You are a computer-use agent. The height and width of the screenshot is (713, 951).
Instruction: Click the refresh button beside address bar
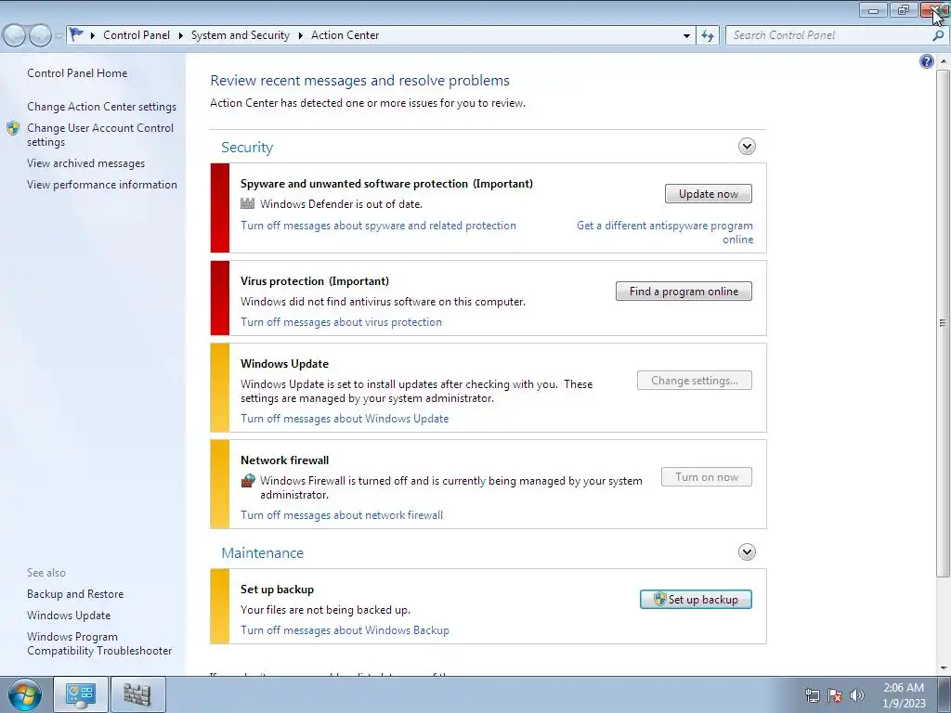coord(708,36)
